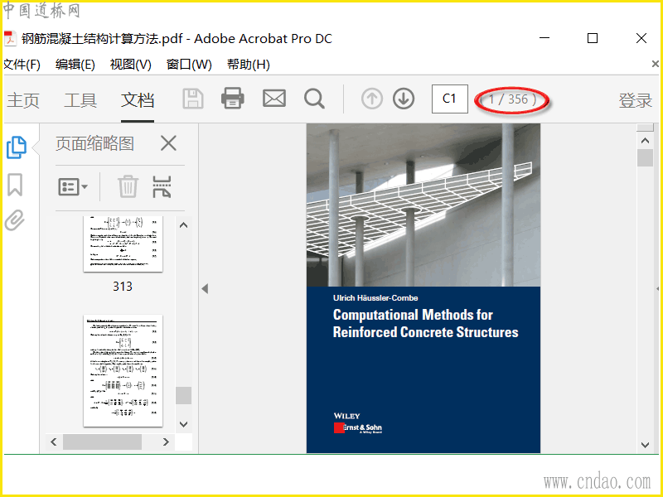Collapse the navigation pane triangle
The height and width of the screenshot is (497, 663).
pyautogui.click(x=205, y=288)
